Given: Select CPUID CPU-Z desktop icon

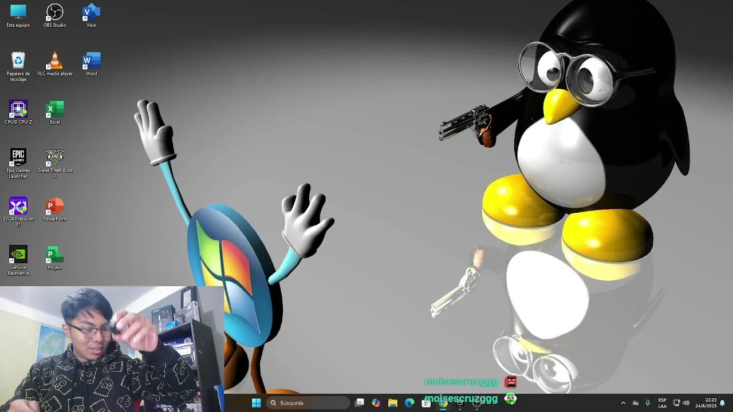Looking at the screenshot, I should coord(18,112).
